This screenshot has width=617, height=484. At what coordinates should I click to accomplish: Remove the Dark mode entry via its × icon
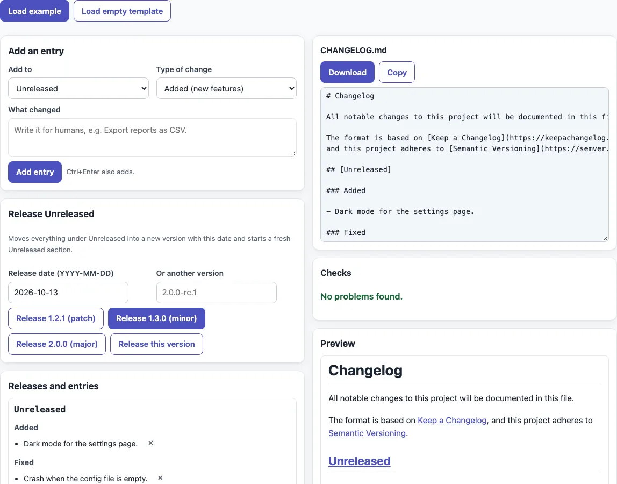tap(150, 443)
